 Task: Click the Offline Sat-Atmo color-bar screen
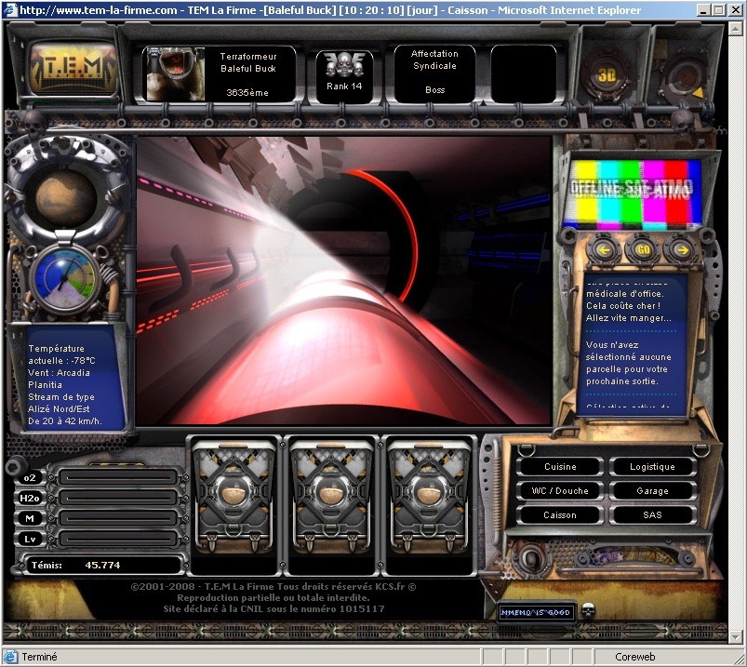click(x=632, y=193)
